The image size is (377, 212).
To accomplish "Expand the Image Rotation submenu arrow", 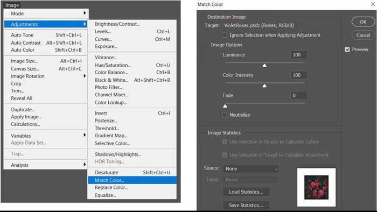I will (85, 76).
